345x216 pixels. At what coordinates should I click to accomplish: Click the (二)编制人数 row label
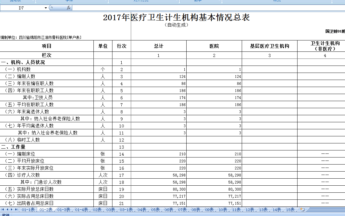pyautogui.click(x=20, y=77)
